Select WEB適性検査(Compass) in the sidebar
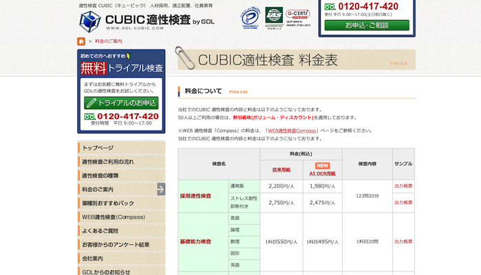This screenshot has width=481, height=275. [121, 217]
